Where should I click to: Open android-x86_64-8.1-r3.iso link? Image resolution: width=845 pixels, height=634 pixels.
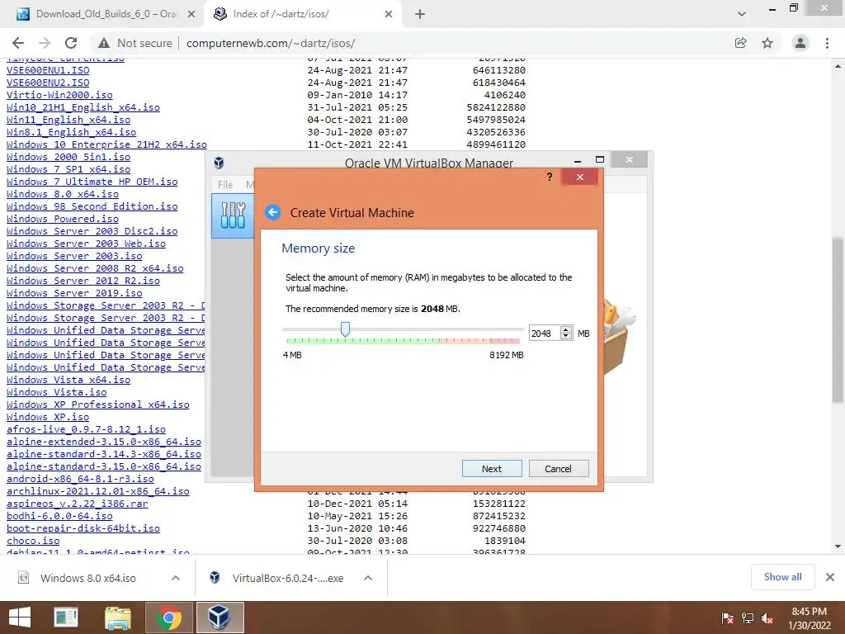pos(80,479)
